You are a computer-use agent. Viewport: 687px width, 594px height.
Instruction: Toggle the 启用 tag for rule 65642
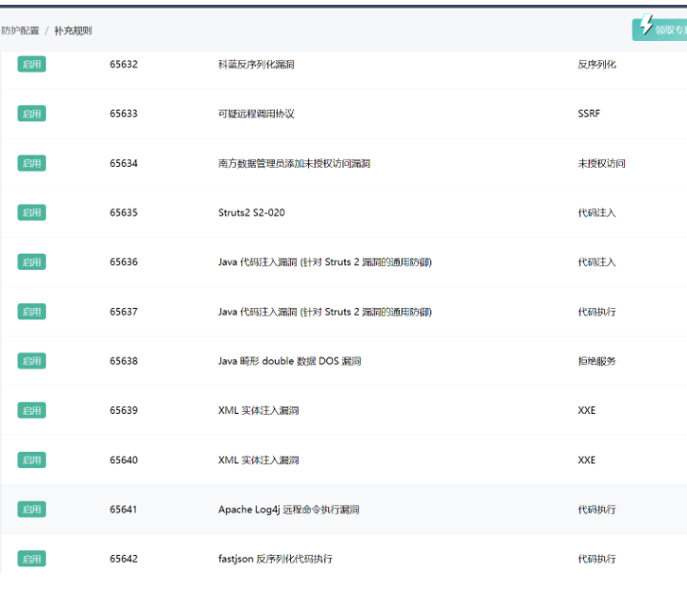pyautogui.click(x=31, y=559)
